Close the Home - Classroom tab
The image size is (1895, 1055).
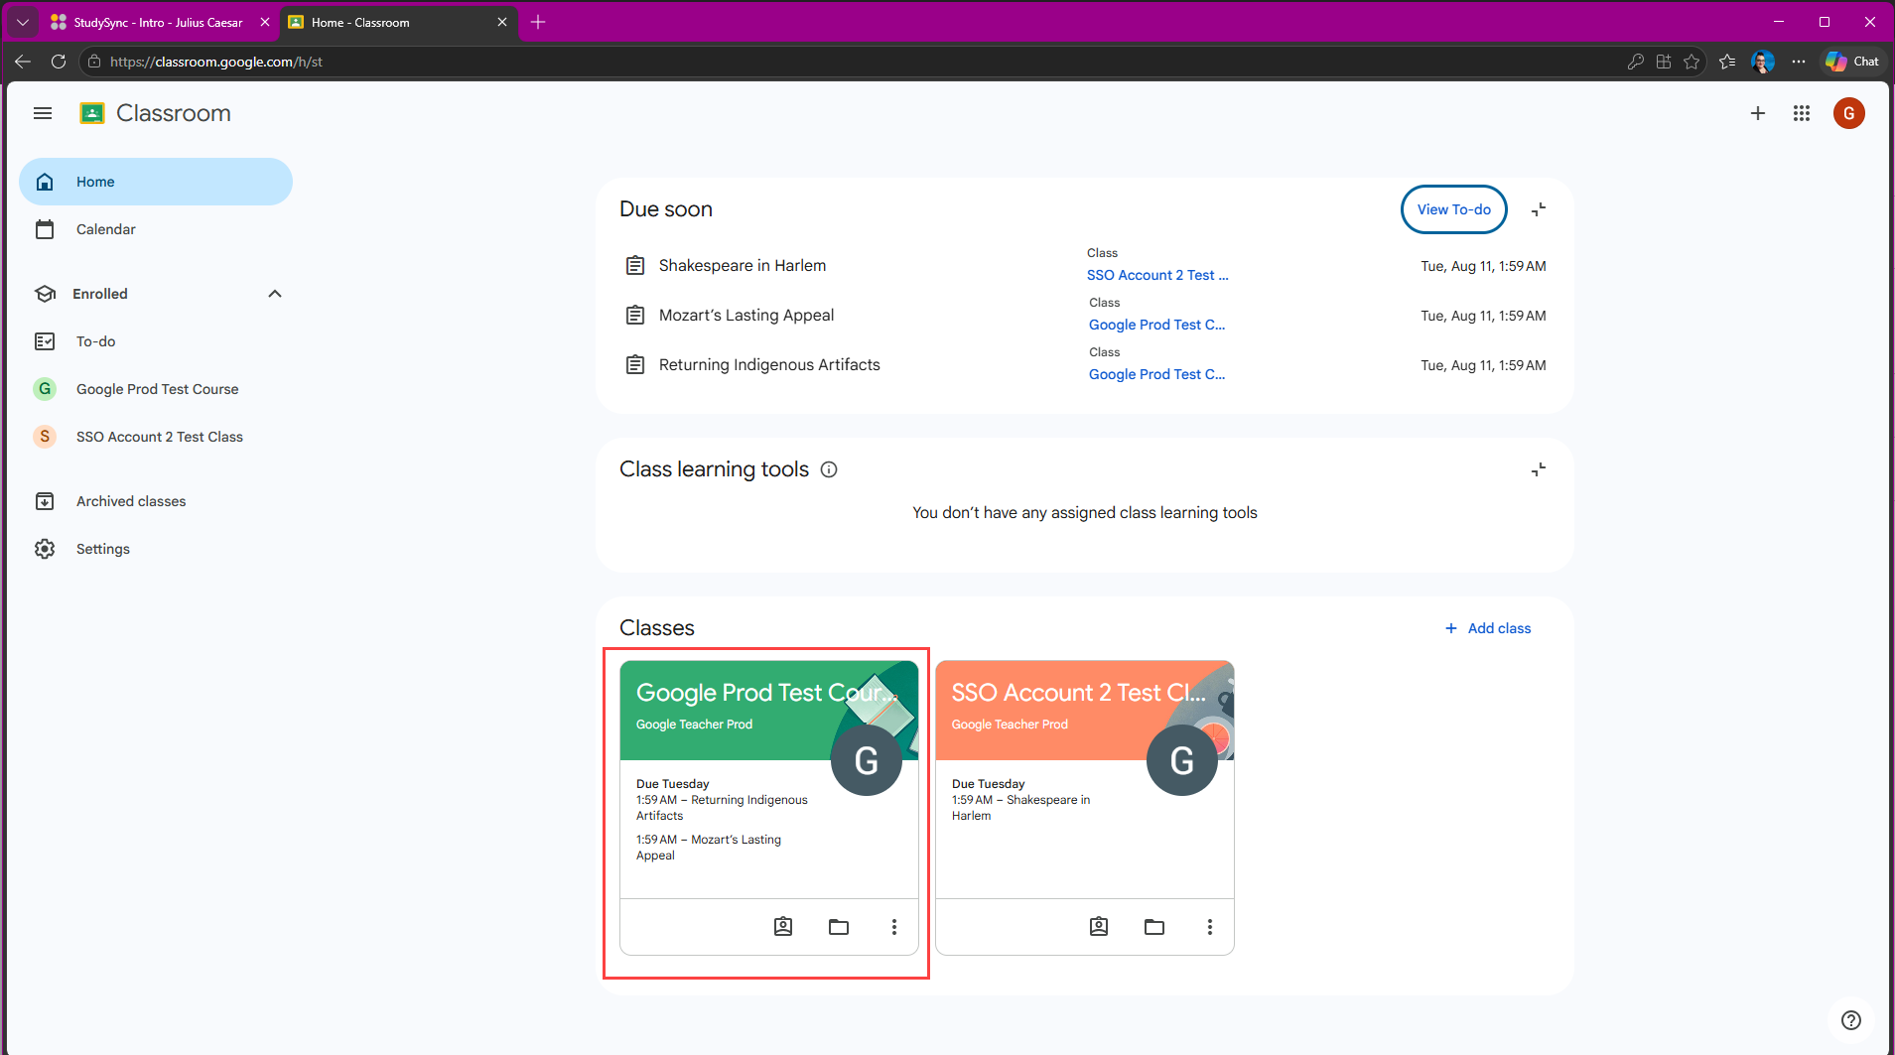502,22
